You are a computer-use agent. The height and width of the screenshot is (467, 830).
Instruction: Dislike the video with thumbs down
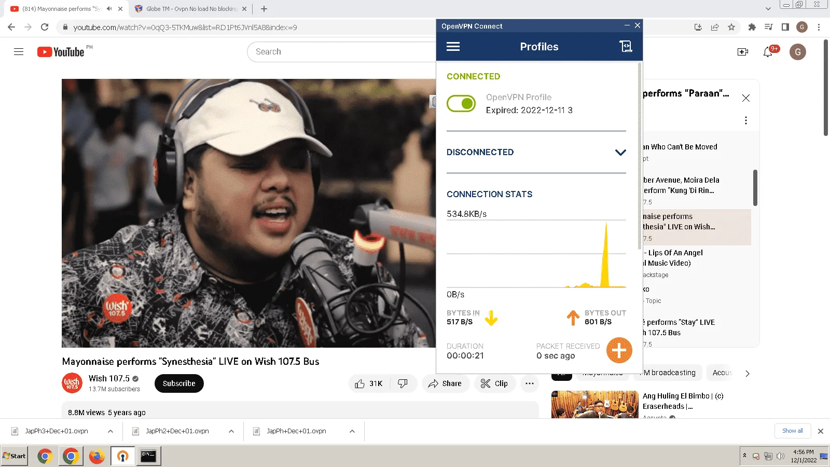403,383
